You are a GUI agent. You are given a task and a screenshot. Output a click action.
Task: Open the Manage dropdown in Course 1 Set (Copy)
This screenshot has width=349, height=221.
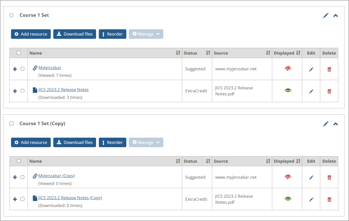(x=146, y=142)
